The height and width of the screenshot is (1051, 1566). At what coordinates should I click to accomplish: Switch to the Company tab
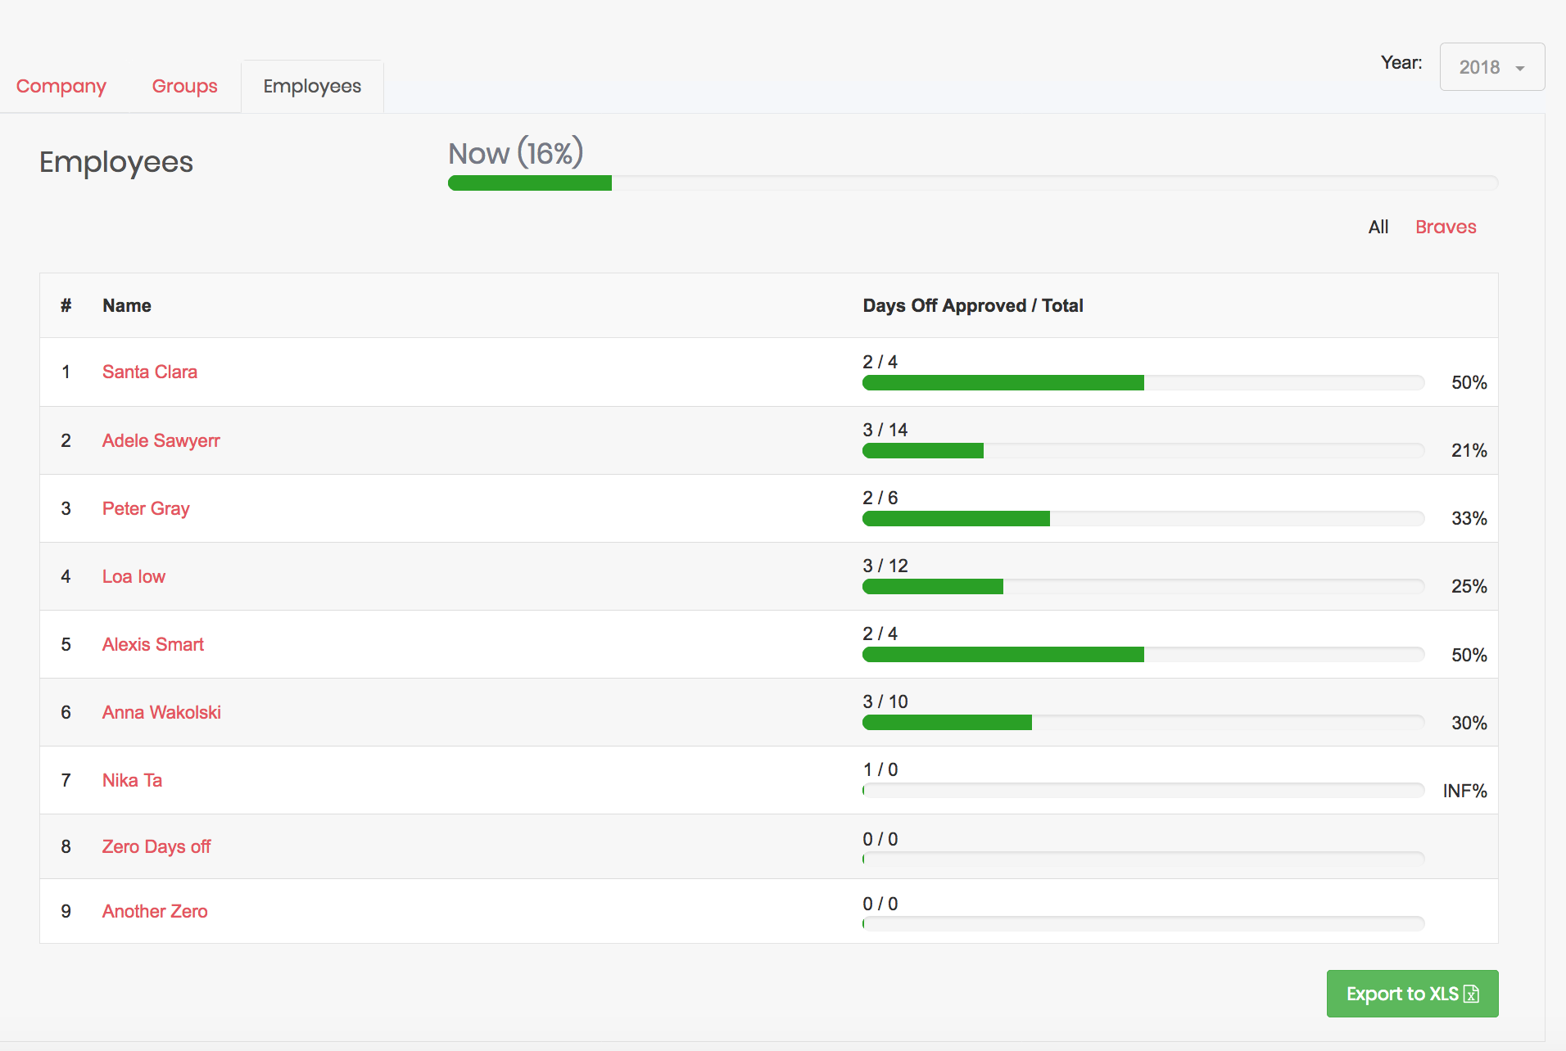(61, 86)
